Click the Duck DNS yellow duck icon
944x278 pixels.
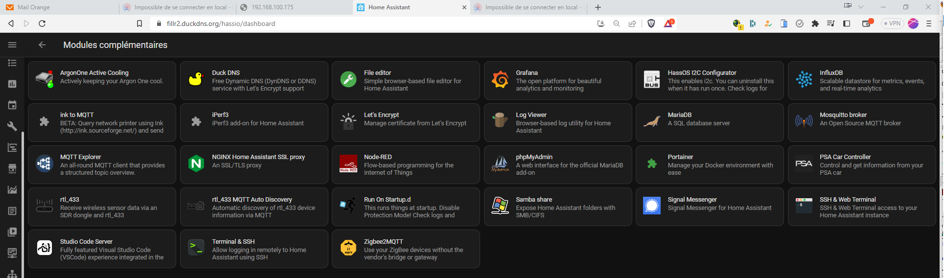tap(196, 79)
